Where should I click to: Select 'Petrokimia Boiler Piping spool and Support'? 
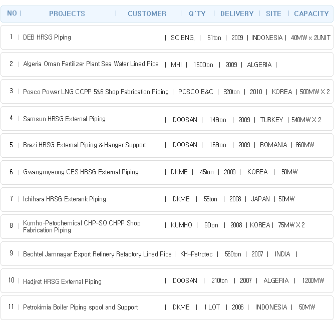[80, 307]
